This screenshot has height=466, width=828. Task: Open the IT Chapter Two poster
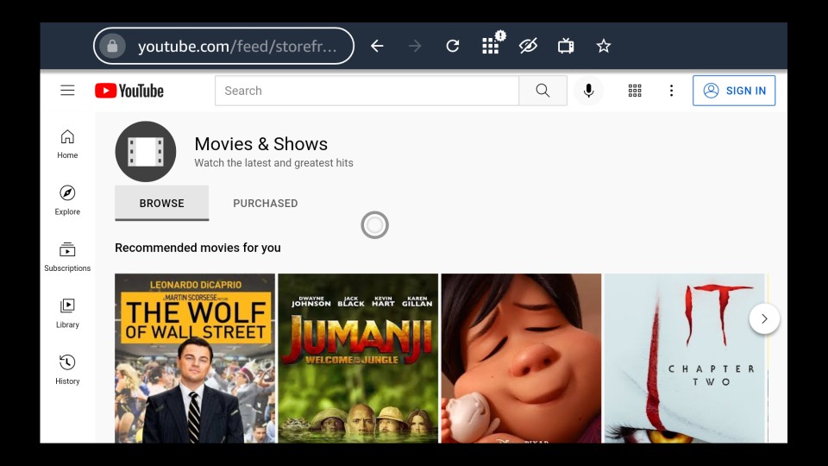(685, 358)
